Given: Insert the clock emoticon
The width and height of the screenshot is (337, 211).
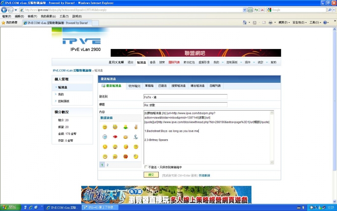Looking at the screenshot, I should point(105,137).
